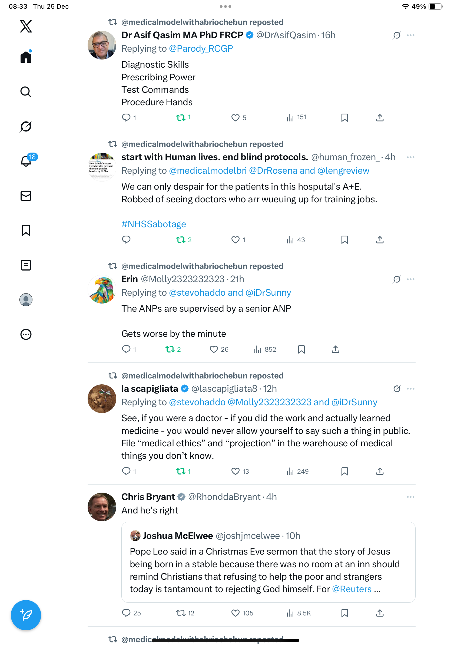Open Search from the sidebar
The height and width of the screenshot is (646, 451).
(26, 92)
